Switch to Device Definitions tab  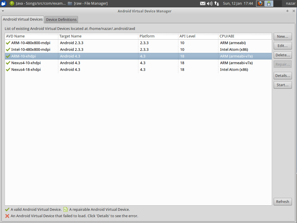(x=61, y=20)
